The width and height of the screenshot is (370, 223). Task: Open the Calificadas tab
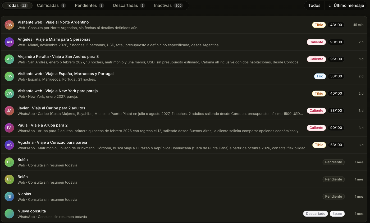(x=51, y=6)
